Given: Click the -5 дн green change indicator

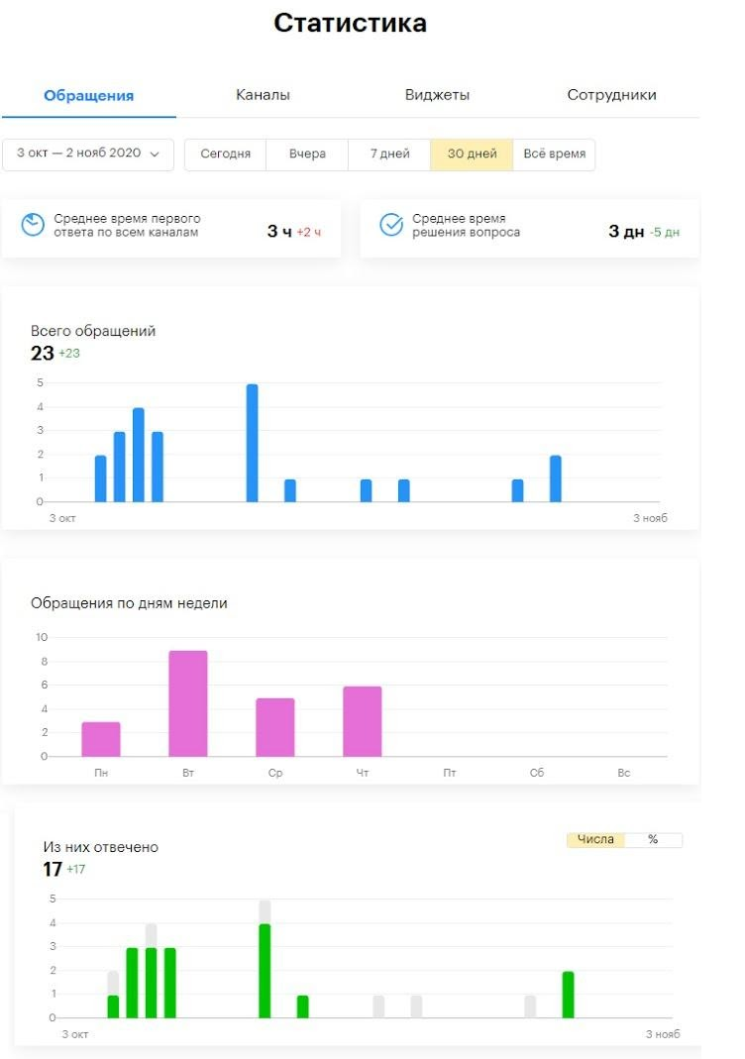Looking at the screenshot, I should [665, 233].
